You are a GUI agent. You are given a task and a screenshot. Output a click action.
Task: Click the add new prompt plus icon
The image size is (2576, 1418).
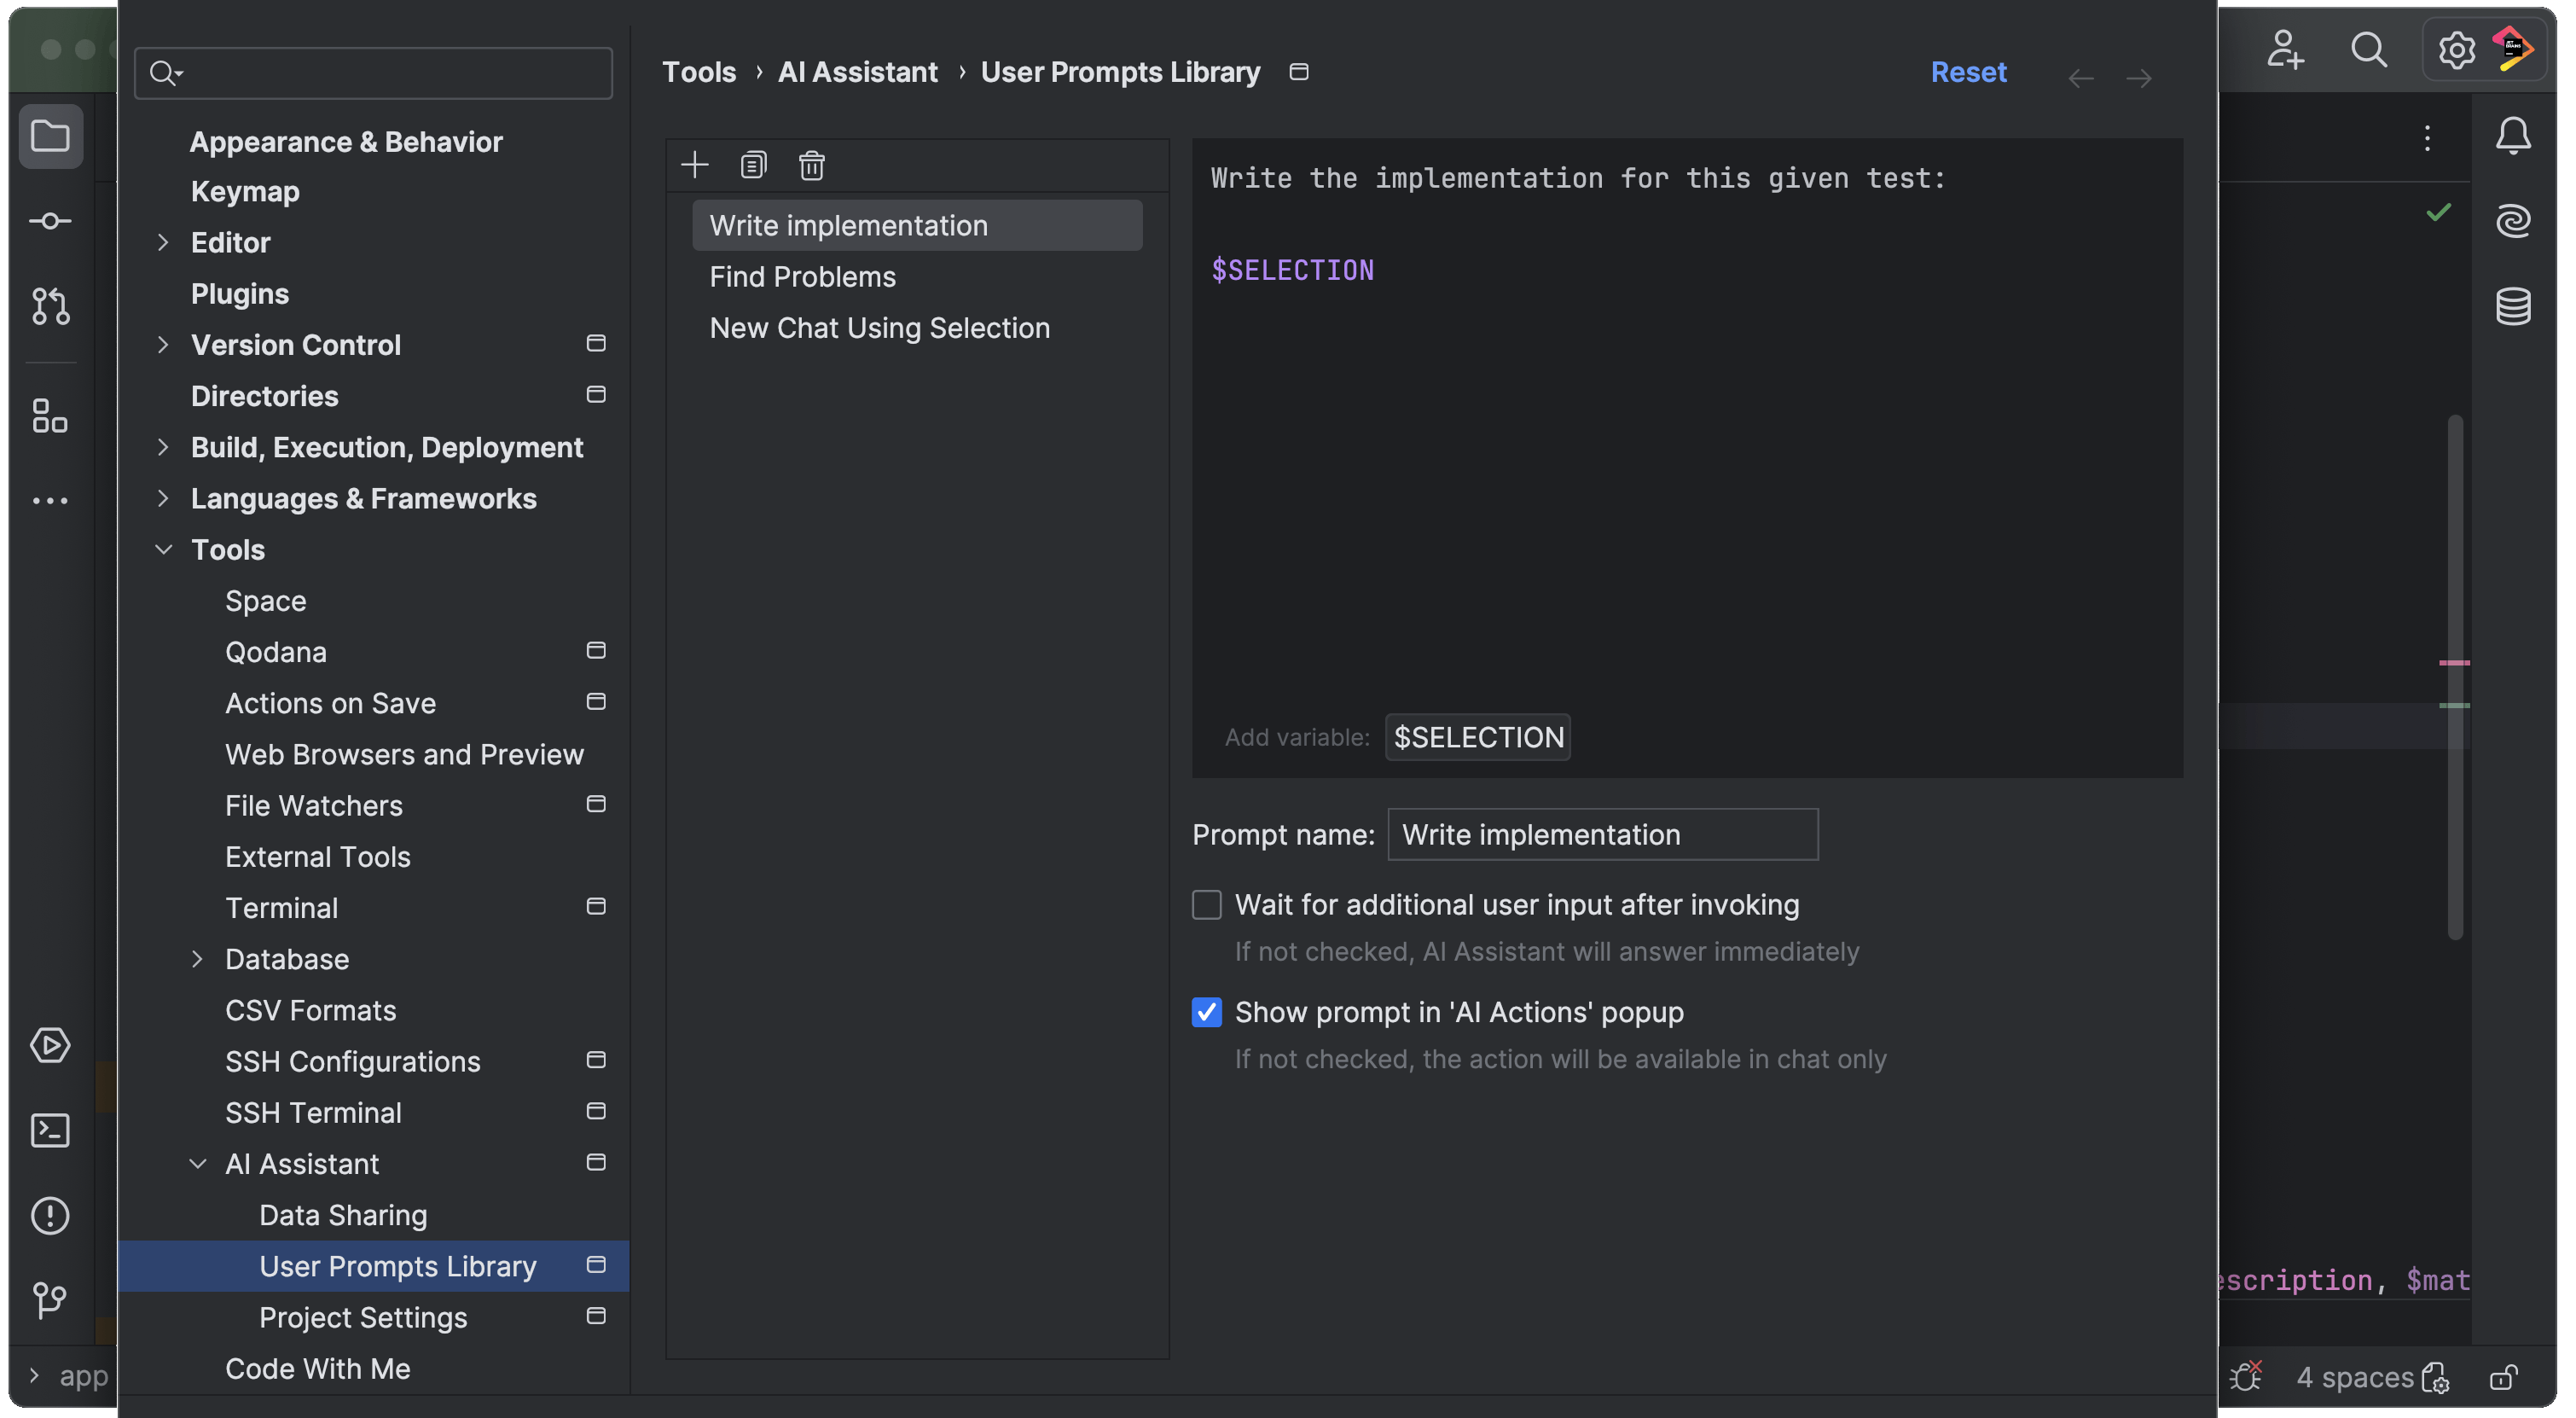pyautogui.click(x=694, y=165)
